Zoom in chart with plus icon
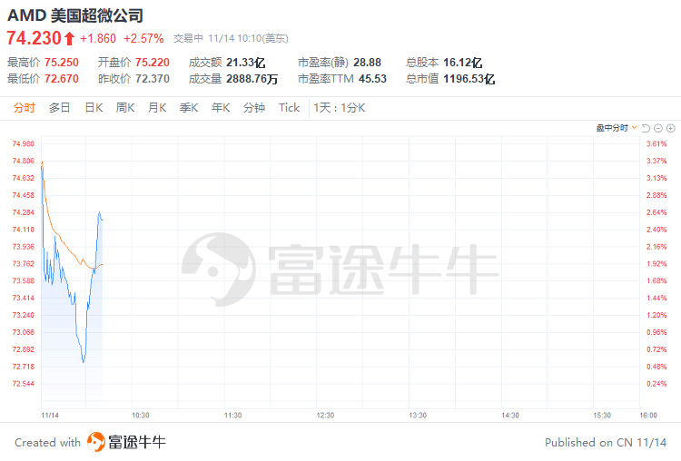Viewport: 681px width, 461px height. click(671, 128)
